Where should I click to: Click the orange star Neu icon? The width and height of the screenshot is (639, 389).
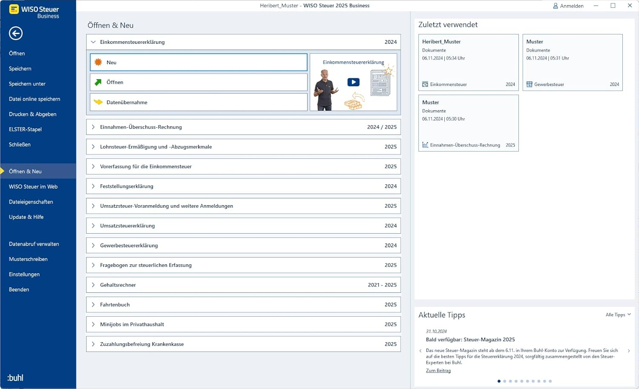[98, 62]
